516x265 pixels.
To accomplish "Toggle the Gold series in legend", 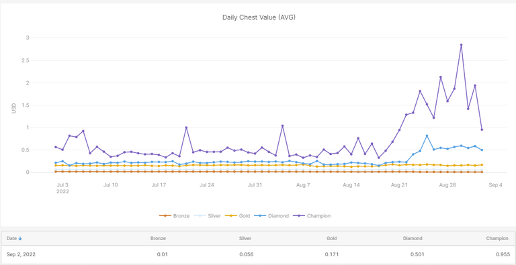I will 237,216.
